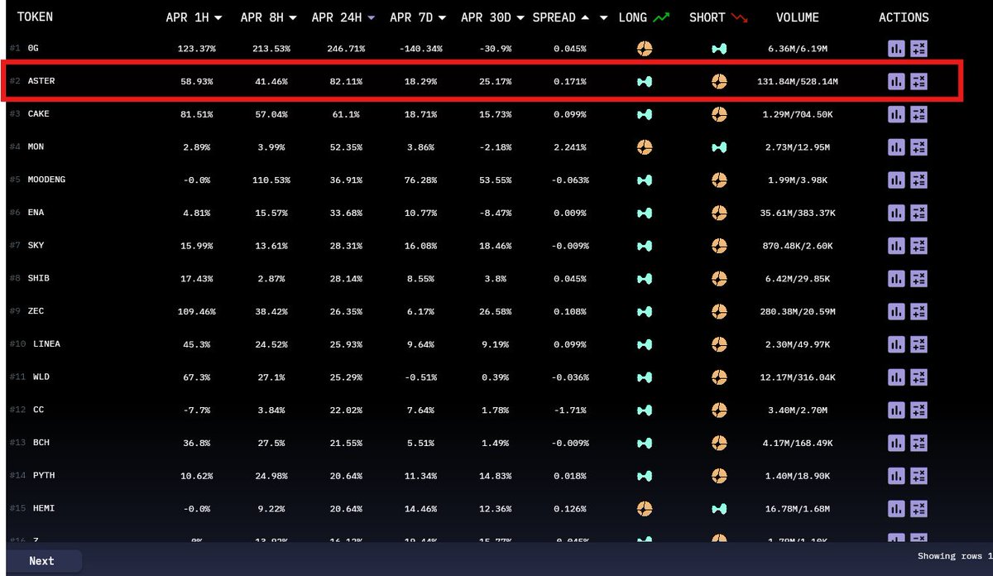Open the APR 7D sort dropdown arrow
This screenshot has height=576, width=993.
[x=444, y=17]
